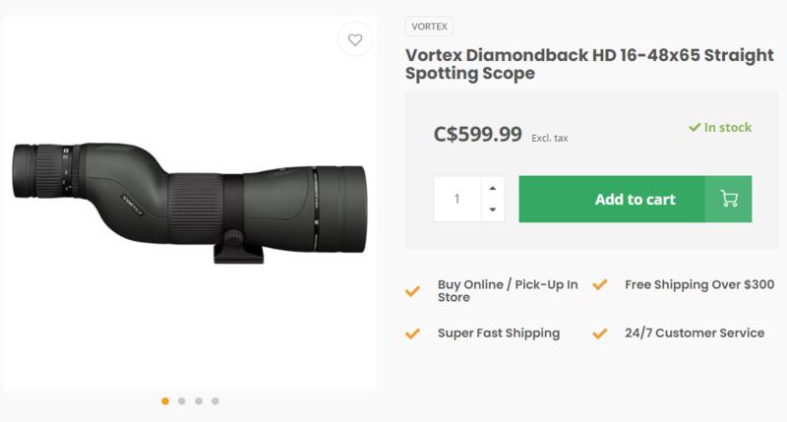Click the shopping cart icon on the green button
This screenshot has width=787, height=422.
[x=729, y=199]
